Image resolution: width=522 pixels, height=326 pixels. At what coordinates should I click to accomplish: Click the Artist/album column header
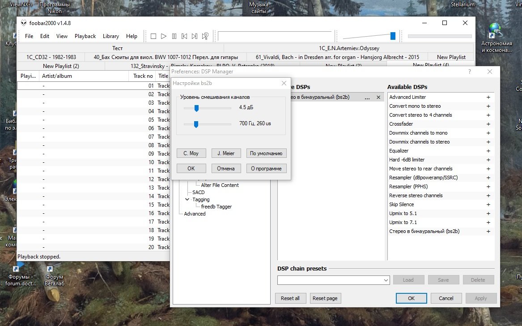[x=84, y=76]
